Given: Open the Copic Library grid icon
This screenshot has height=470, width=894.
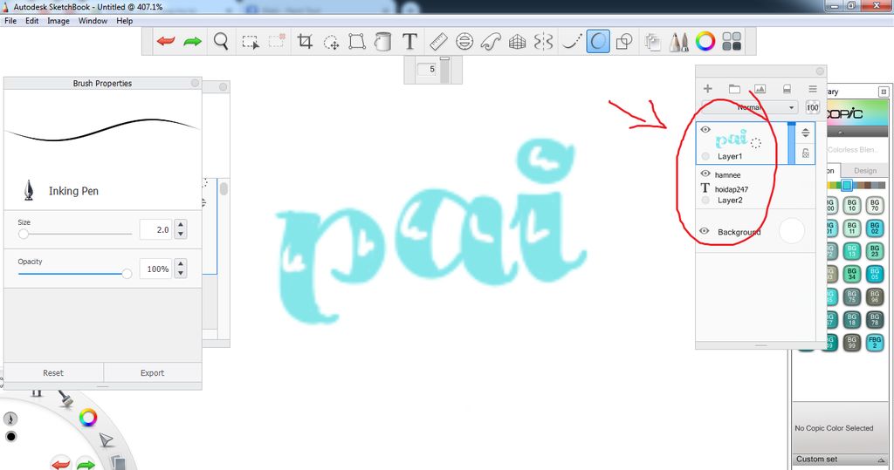Looking at the screenshot, I should (x=732, y=41).
